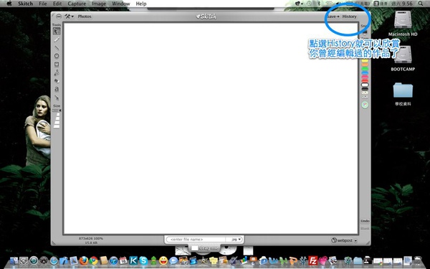Open the Capture menu

(77, 4)
